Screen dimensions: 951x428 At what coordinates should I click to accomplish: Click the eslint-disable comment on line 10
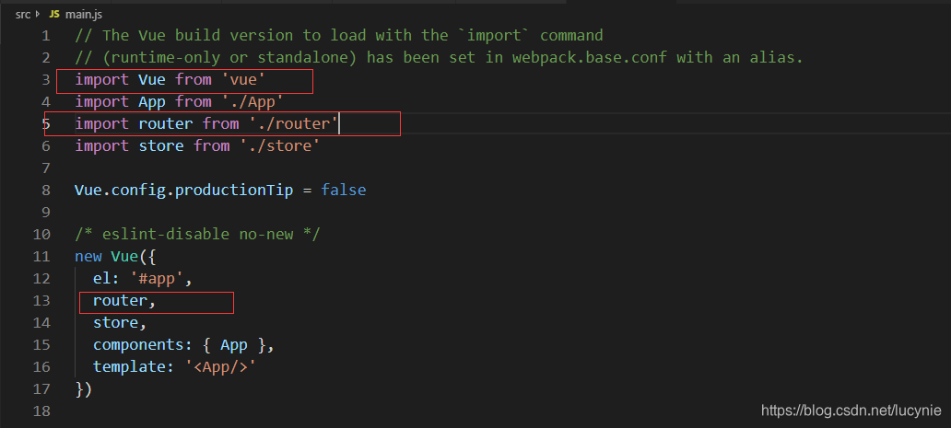[198, 234]
